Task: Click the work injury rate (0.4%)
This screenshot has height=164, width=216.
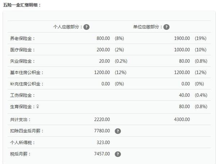Action: [201, 95]
